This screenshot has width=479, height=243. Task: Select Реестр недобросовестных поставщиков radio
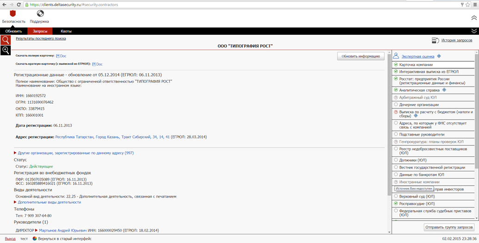point(396,149)
